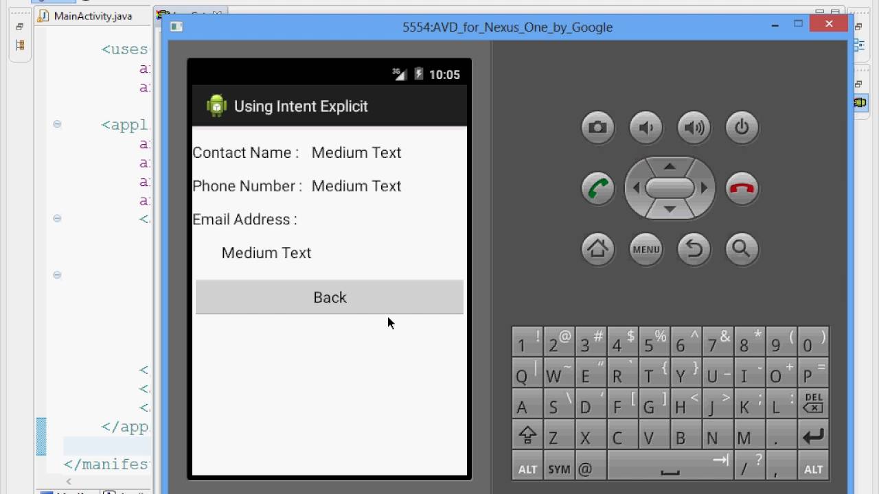Screen dimensions: 879x494
Task: Click the Email Address label
Action: [244, 220]
